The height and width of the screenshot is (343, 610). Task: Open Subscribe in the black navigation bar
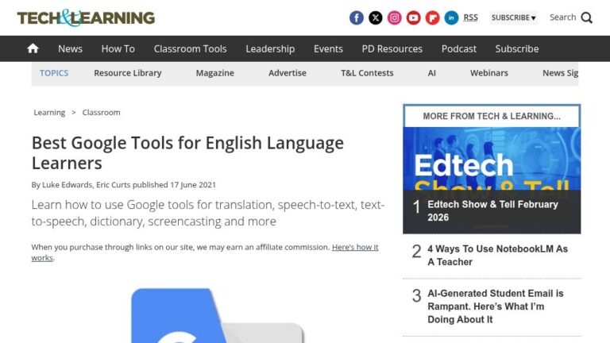pos(516,48)
